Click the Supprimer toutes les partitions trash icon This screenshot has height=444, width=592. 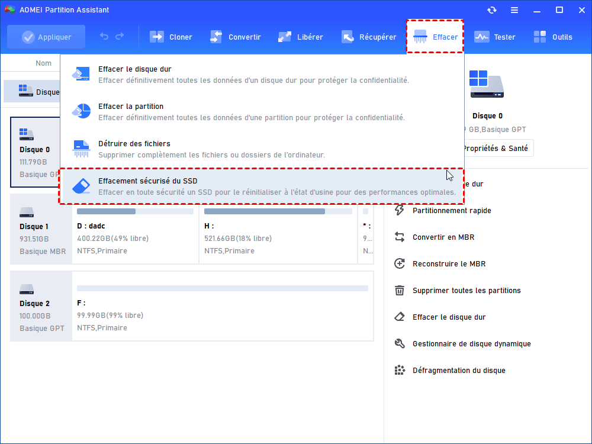point(400,290)
